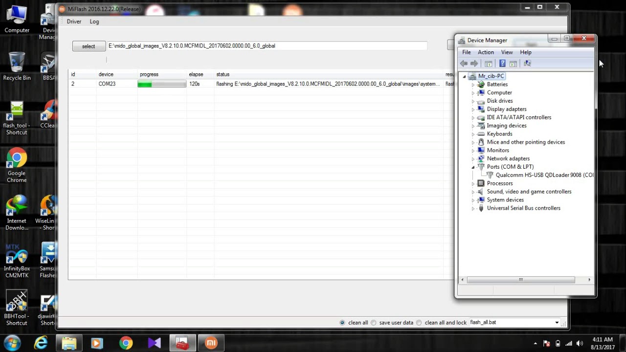The height and width of the screenshot is (352, 626).
Task: Open Visual Studio taskbar icon
Action: (154, 343)
